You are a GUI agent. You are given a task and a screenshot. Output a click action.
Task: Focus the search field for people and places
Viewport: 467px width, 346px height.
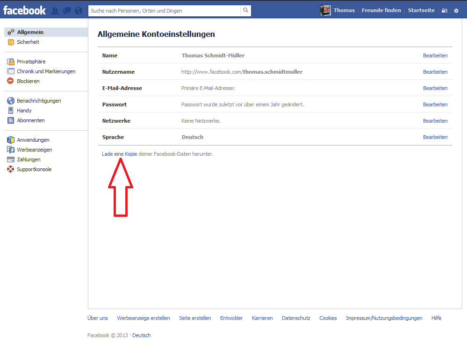[x=164, y=10]
